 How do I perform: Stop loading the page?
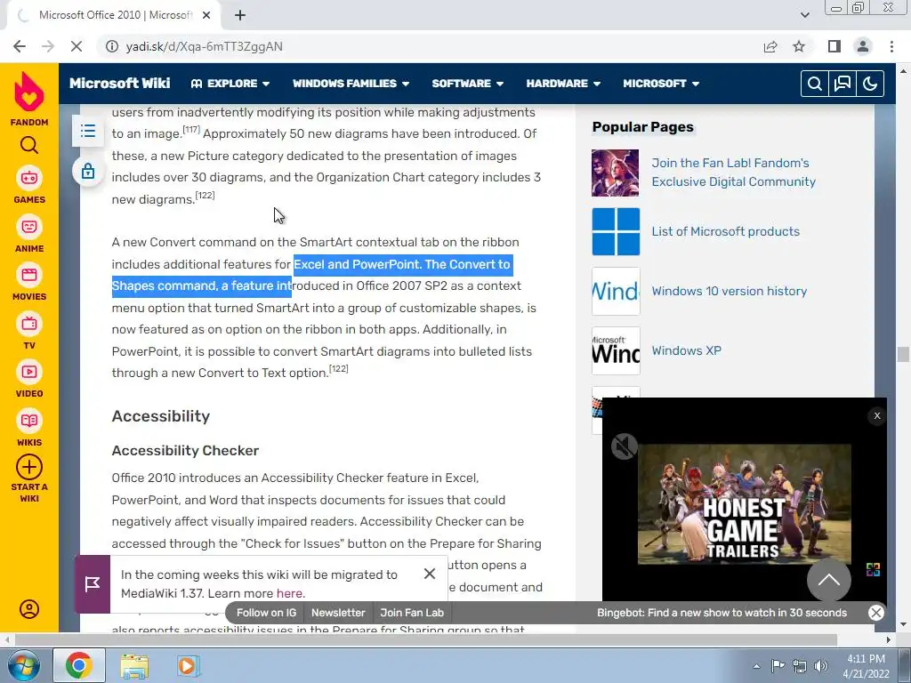tap(77, 46)
